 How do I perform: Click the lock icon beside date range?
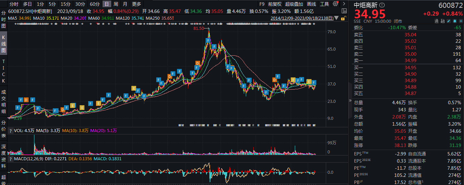(344, 18)
